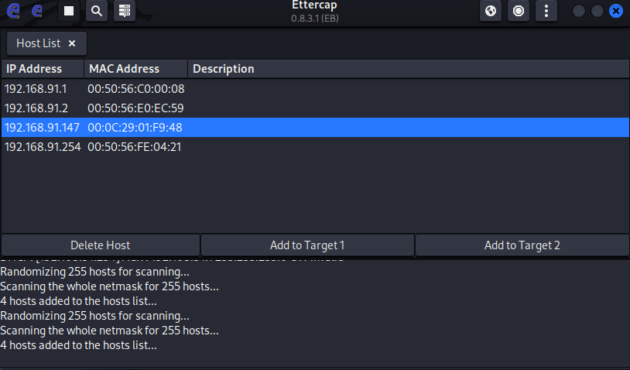Add selected host to Target 2
The image size is (630, 370).
[x=522, y=245]
